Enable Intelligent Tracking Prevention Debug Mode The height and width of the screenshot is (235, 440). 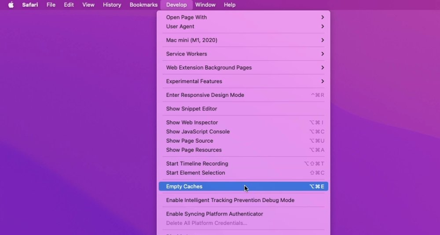[243, 200]
